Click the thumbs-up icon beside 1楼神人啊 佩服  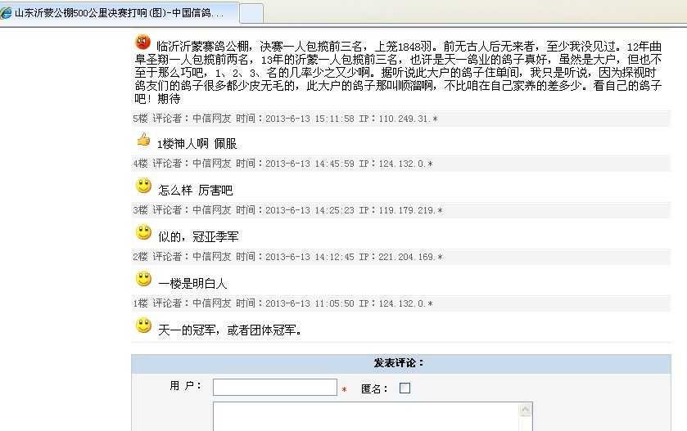coord(143,140)
